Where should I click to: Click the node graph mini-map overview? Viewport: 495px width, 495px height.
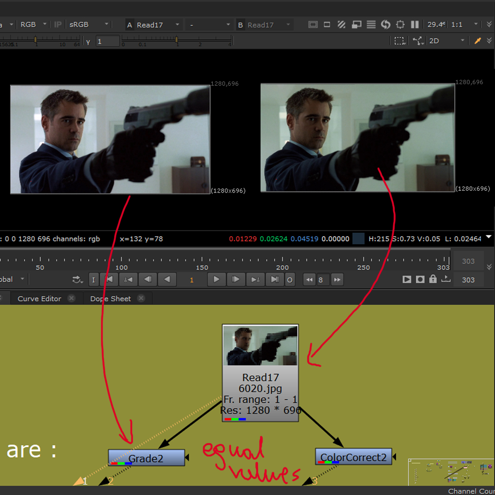[x=451, y=472]
